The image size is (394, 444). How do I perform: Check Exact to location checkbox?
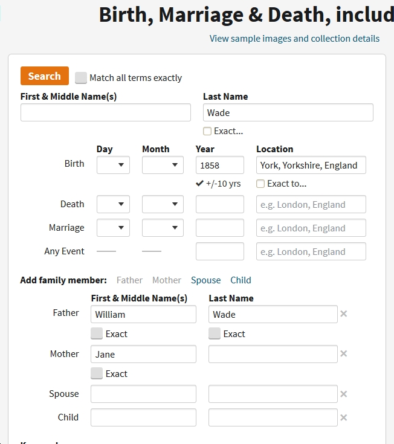click(x=260, y=184)
